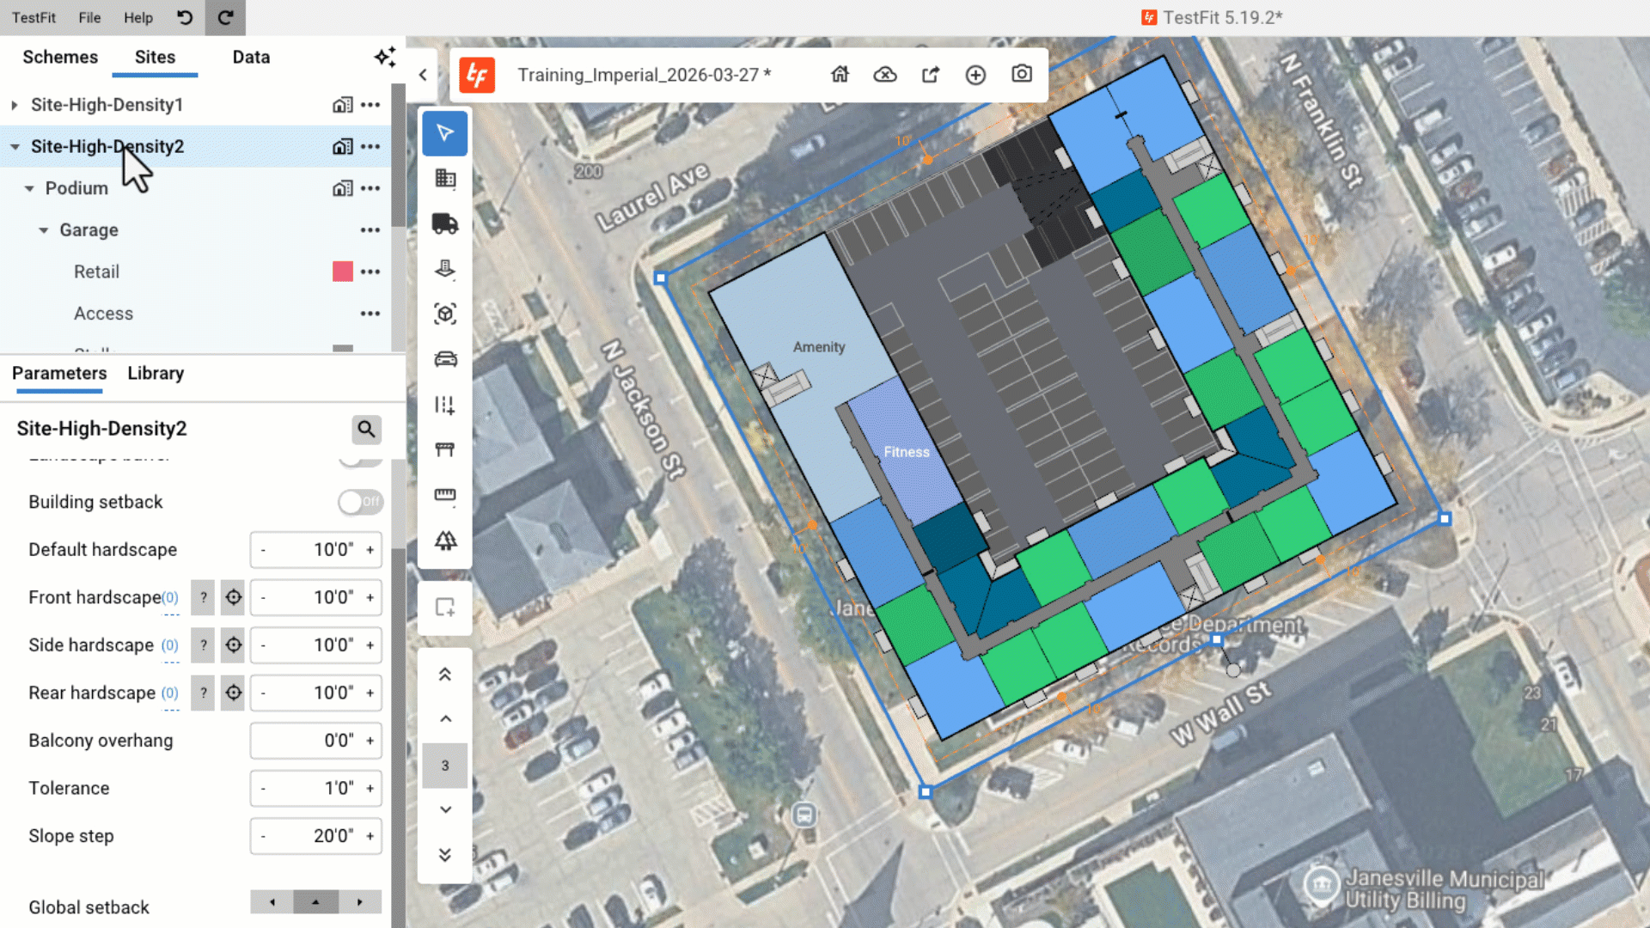Select the trees landscape tool icon
This screenshot has width=1650, height=928.
point(444,540)
